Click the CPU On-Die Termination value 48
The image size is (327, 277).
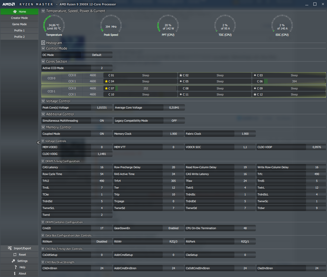tap(245, 228)
